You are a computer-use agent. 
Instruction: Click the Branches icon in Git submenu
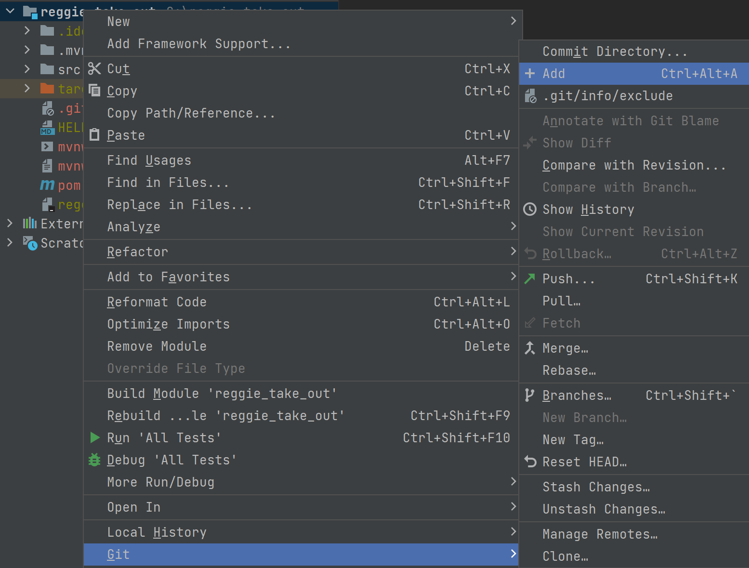(x=530, y=395)
